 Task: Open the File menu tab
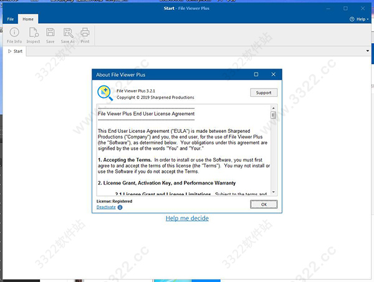pos(10,19)
